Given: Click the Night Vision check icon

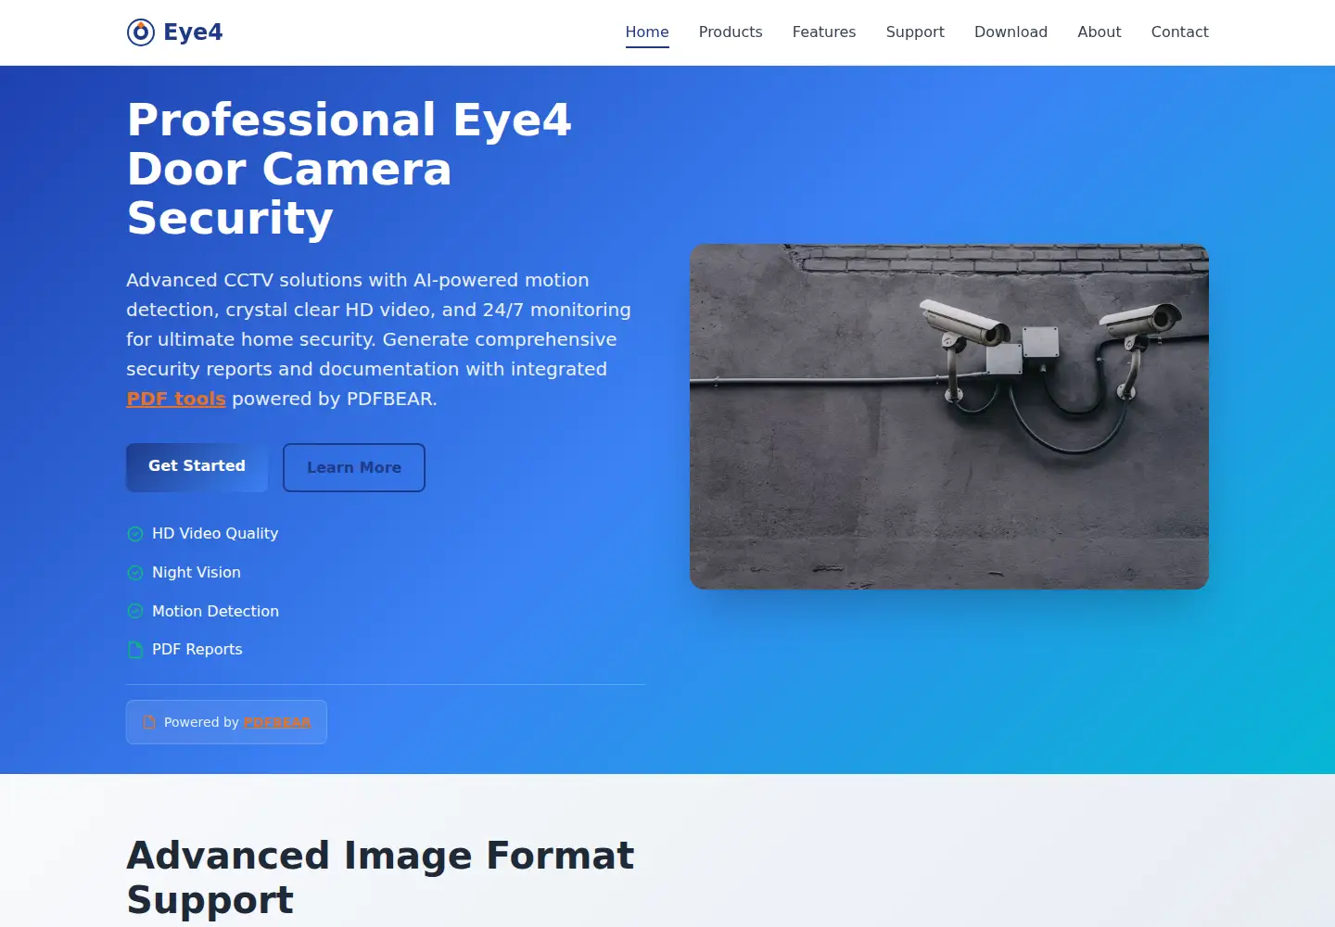Looking at the screenshot, I should coord(135,573).
